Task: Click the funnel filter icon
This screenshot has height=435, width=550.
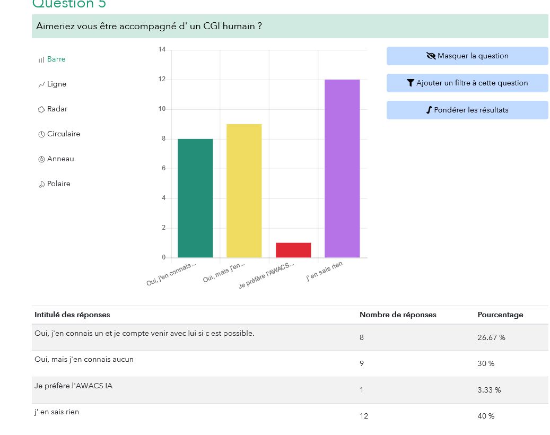Action: (x=410, y=83)
